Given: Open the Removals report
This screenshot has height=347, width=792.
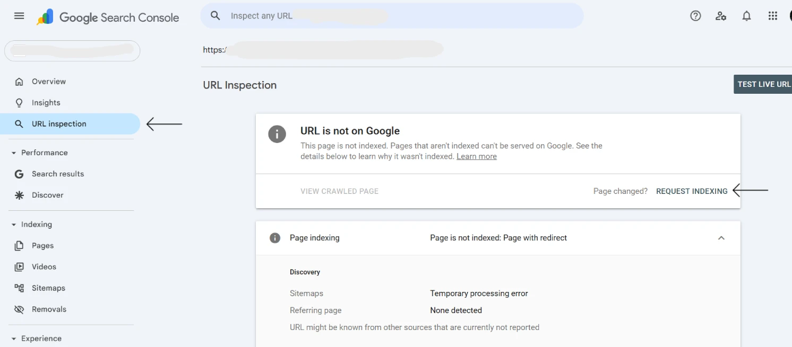Looking at the screenshot, I should point(49,309).
